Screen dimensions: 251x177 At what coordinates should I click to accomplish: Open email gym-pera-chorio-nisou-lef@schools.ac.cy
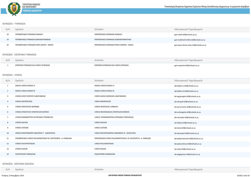tap(190, 45)
